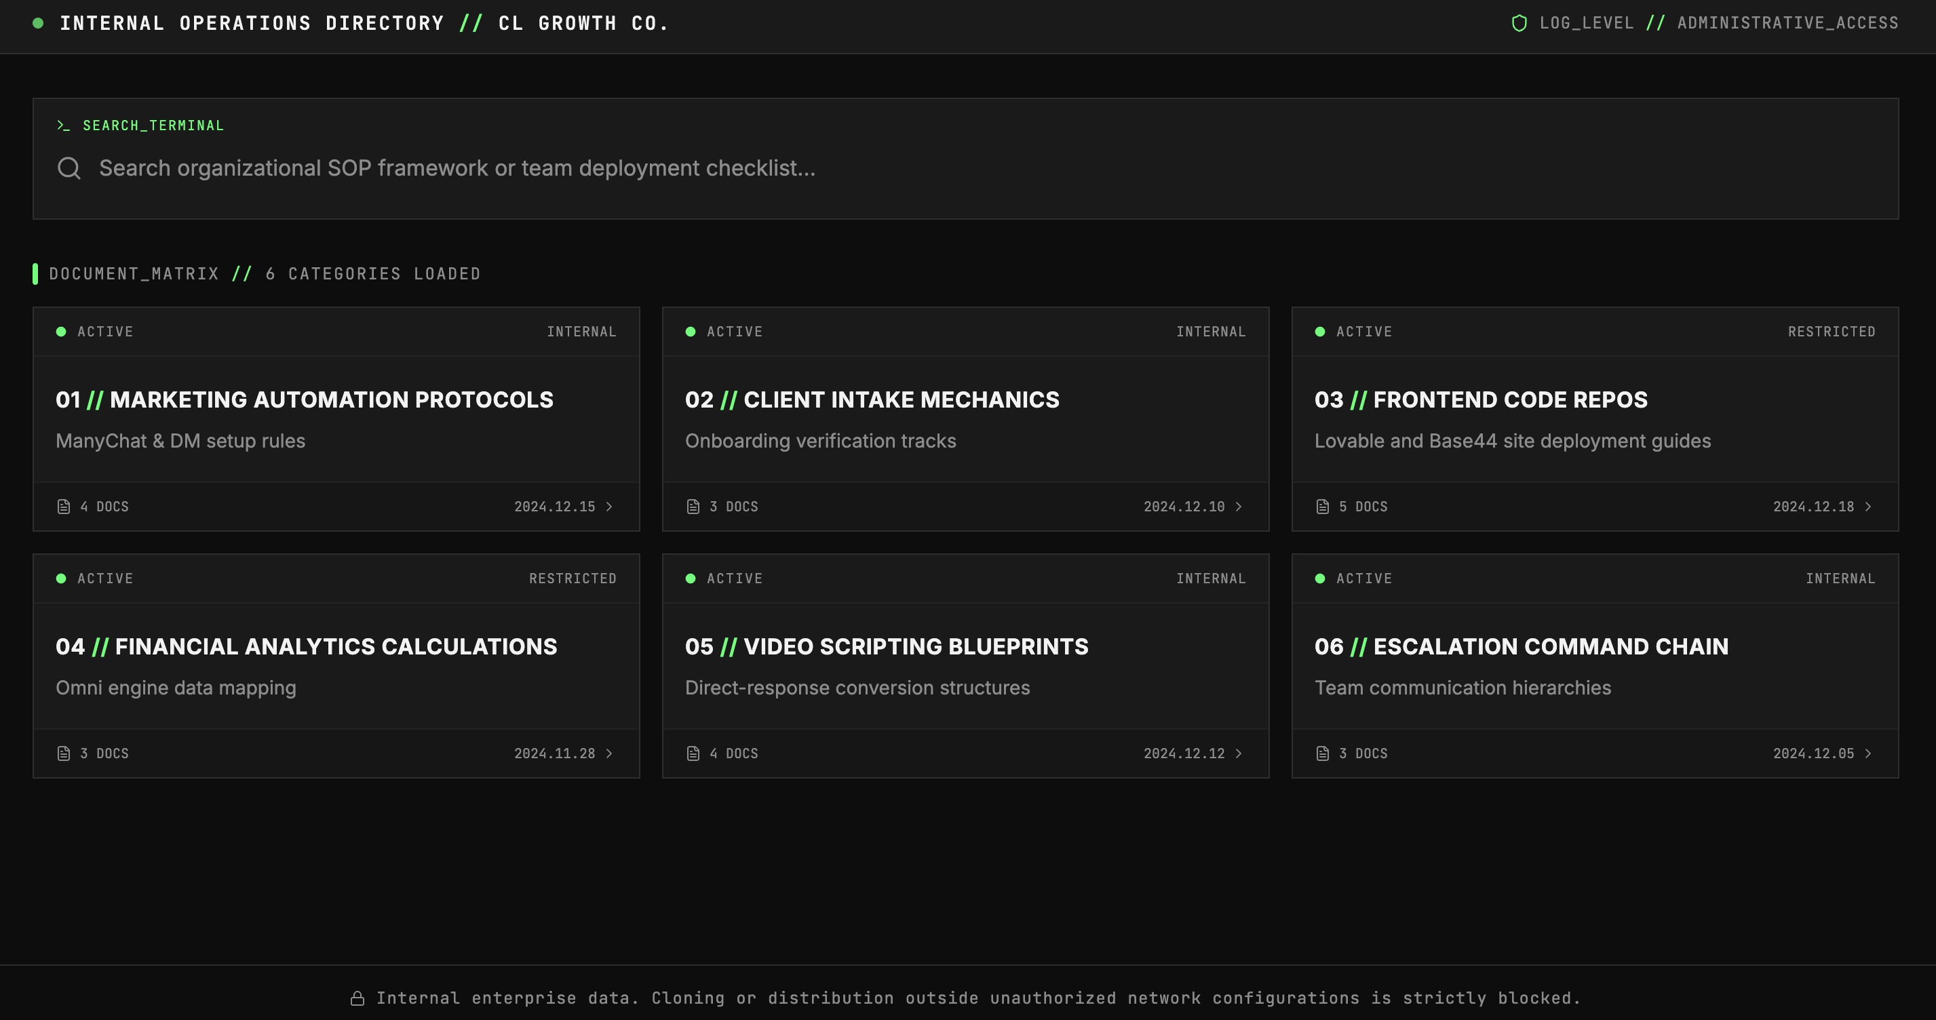Click the document icon beside 5 DOCS

[1323, 507]
